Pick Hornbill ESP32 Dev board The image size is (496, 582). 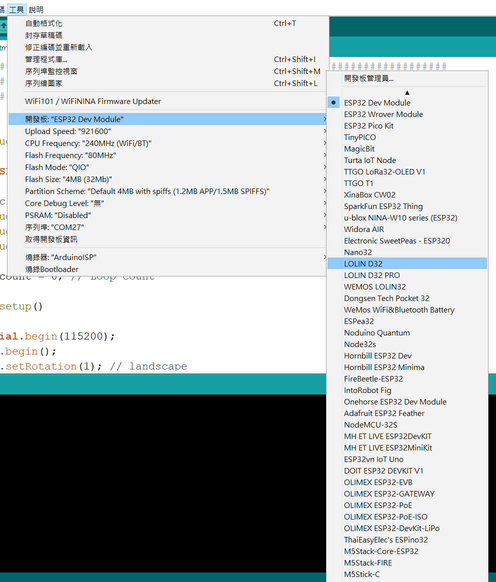click(x=407, y=356)
